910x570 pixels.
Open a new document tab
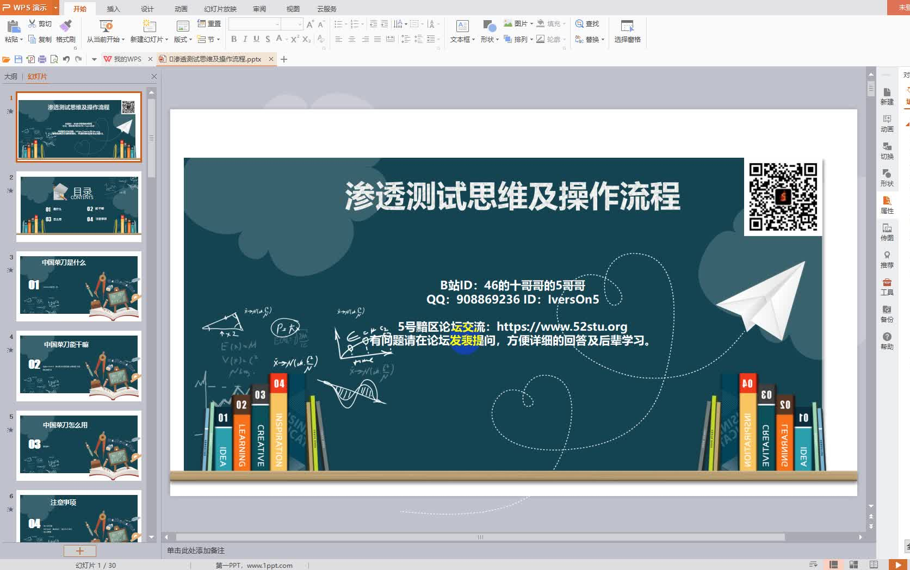coord(283,59)
